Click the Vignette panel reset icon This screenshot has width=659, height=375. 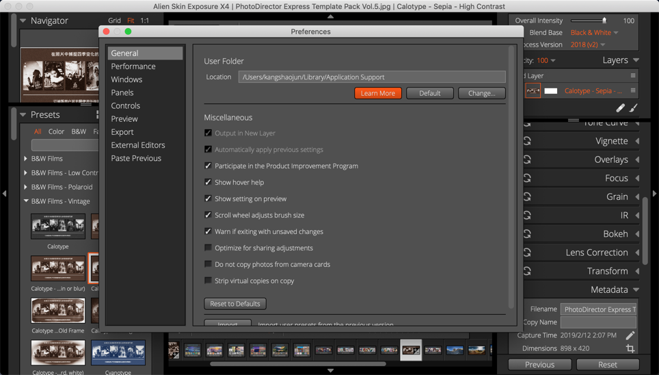(527, 141)
